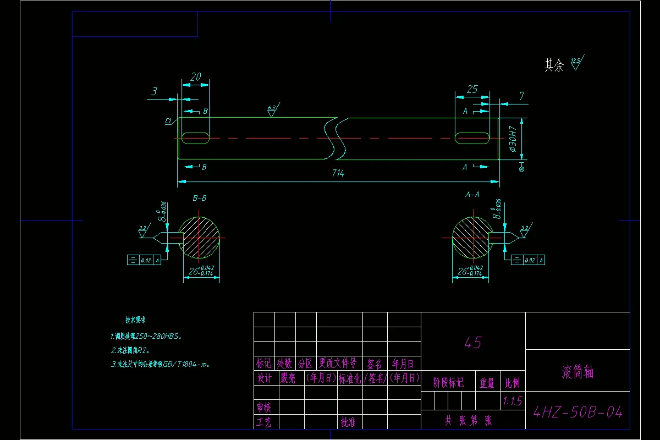Select the 滚筒轴 part name
The width and height of the screenshot is (660, 440).
click(x=577, y=372)
